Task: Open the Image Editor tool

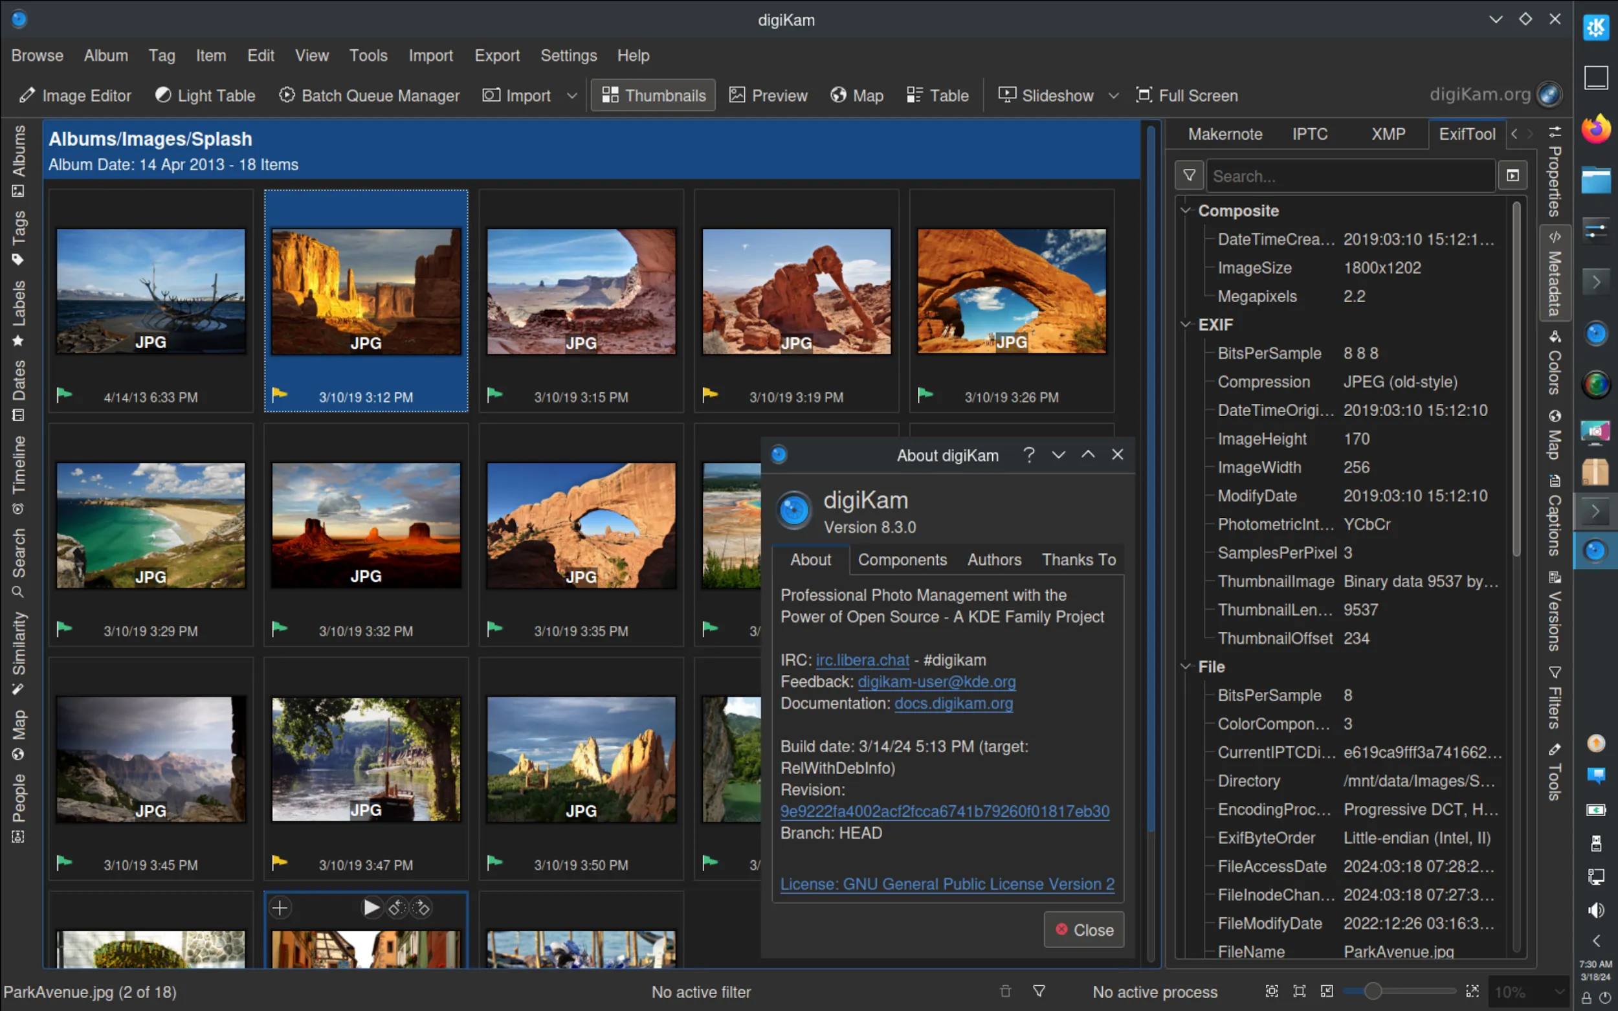Action: (x=76, y=96)
